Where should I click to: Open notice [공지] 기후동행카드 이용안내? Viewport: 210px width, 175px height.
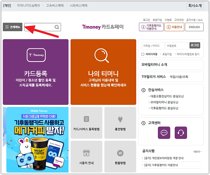click(x=161, y=165)
